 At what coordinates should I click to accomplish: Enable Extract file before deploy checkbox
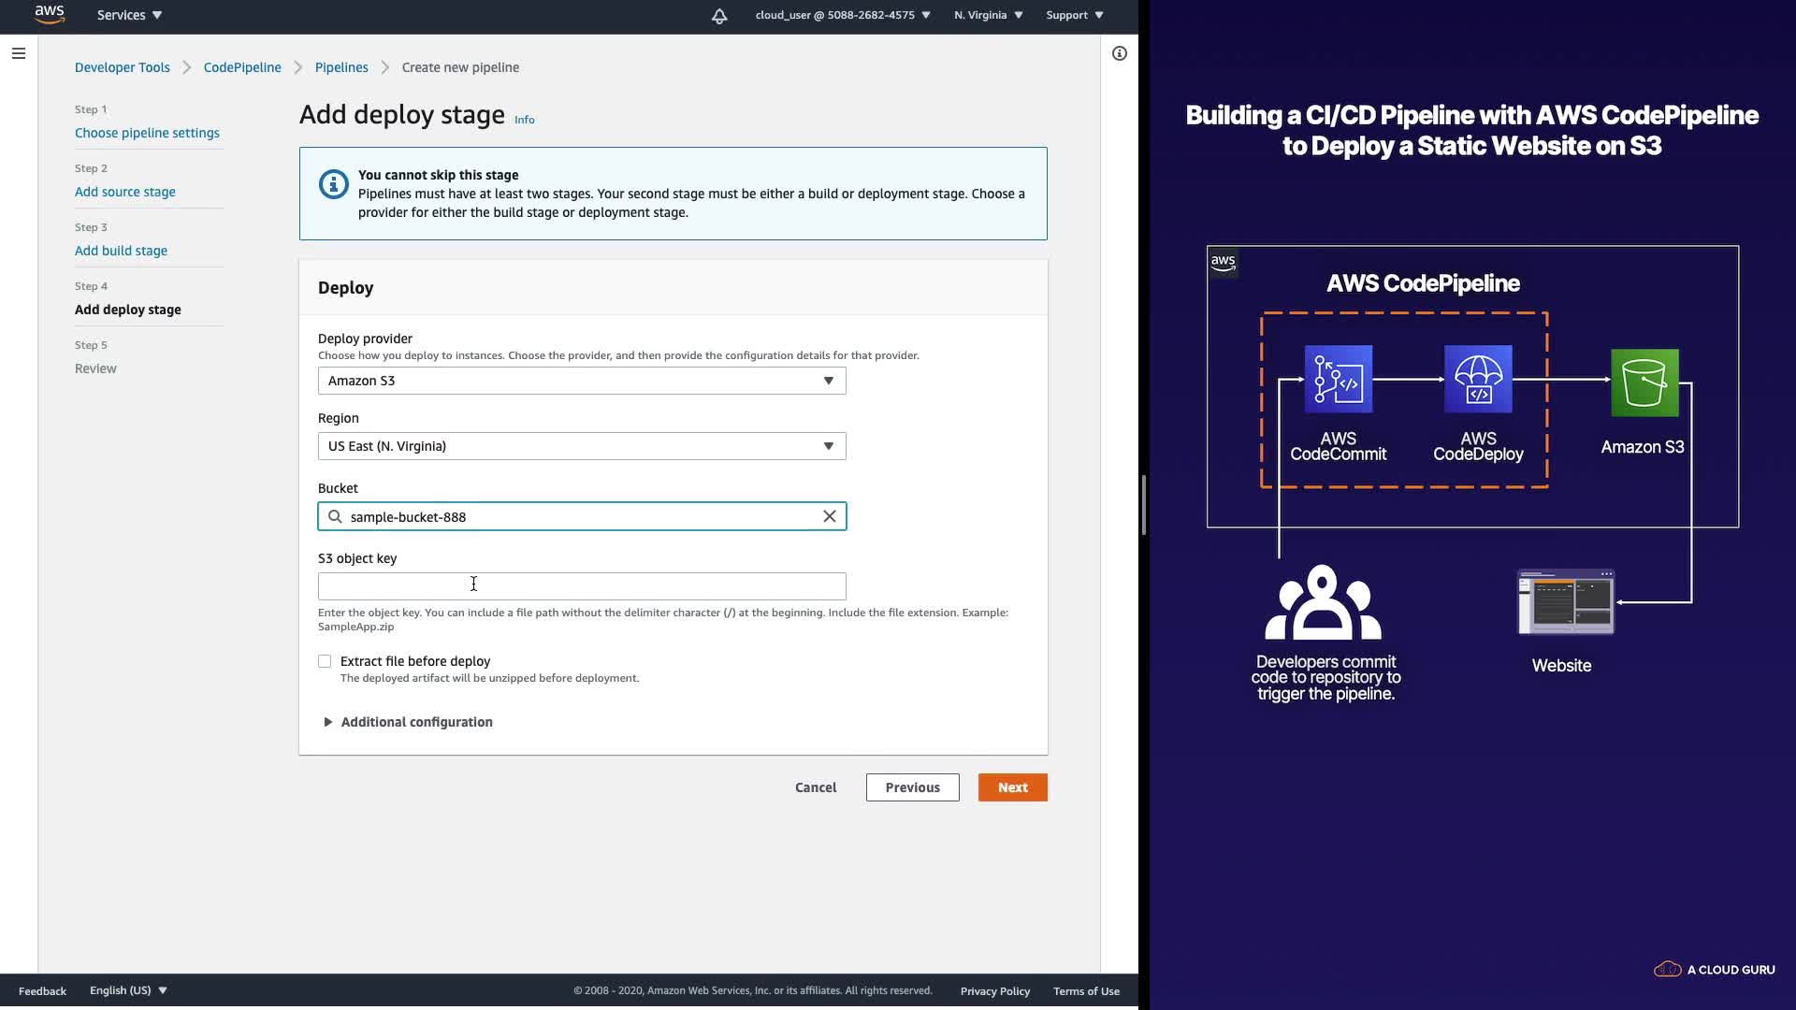click(x=325, y=661)
